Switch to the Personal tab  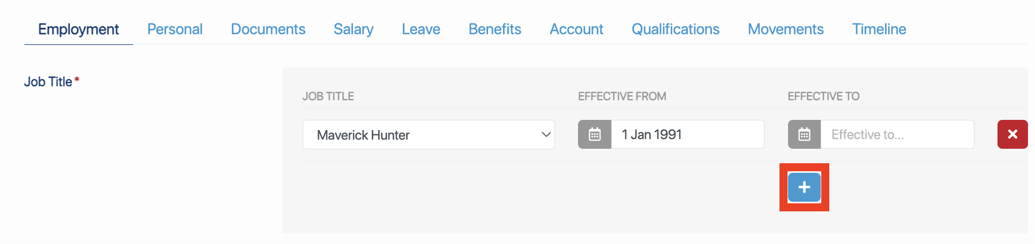click(x=175, y=29)
